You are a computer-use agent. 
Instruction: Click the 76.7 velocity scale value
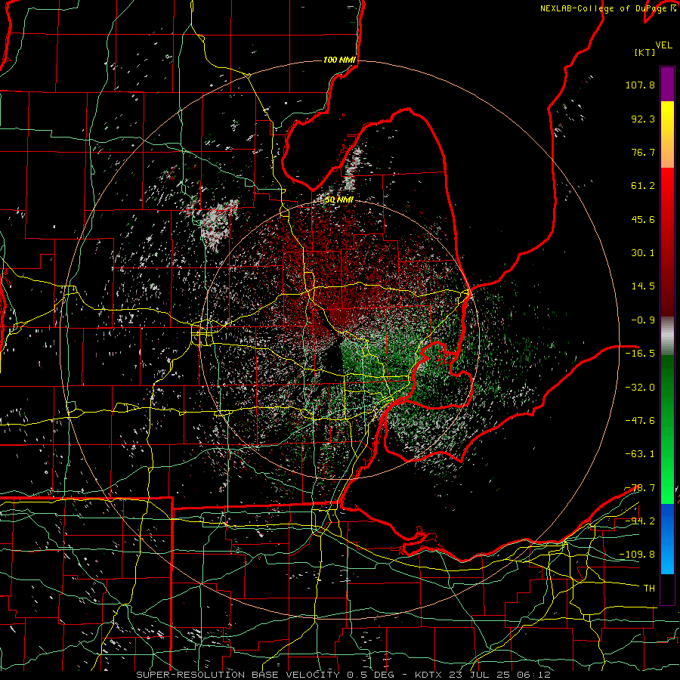click(x=643, y=152)
